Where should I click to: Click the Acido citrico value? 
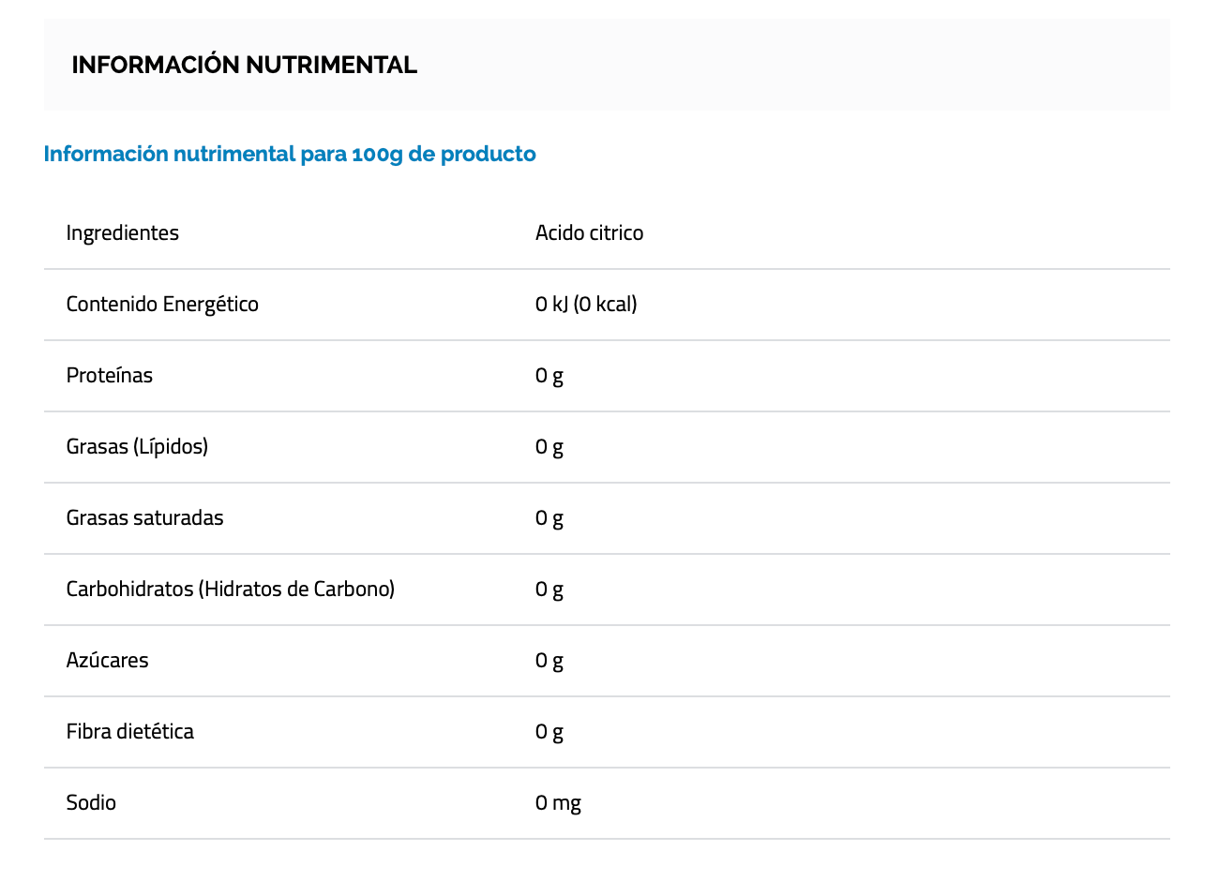tap(589, 232)
